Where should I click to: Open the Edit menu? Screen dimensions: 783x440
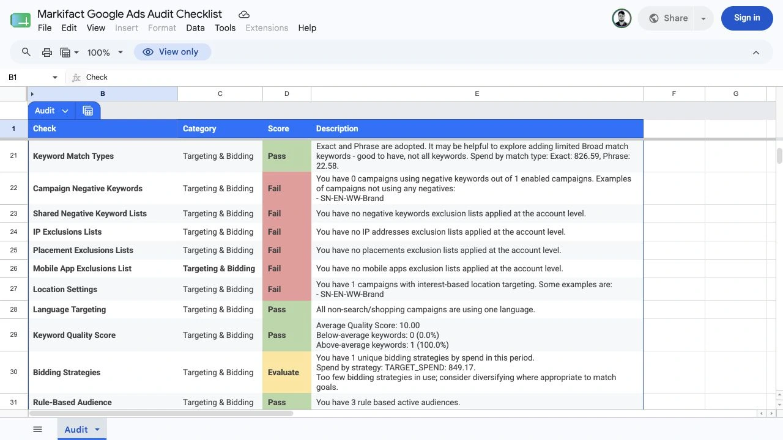tap(69, 28)
